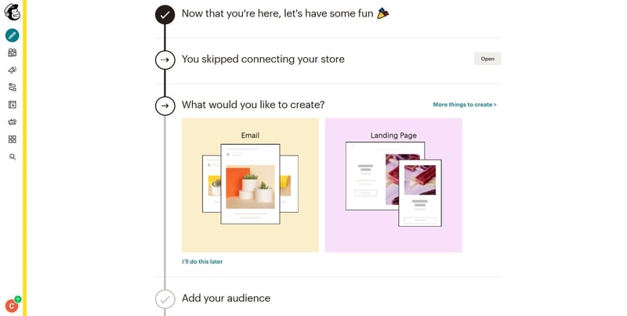Open the account profile avatar
Viewport: 627px width, 316px height.
pos(12,306)
